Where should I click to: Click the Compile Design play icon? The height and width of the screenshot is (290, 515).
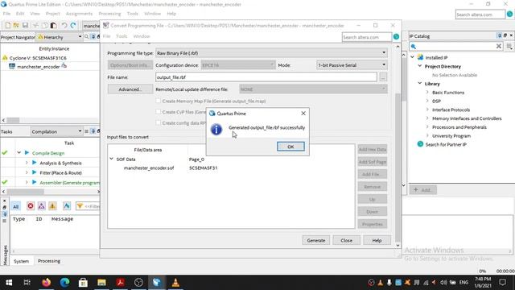pyautogui.click(x=27, y=153)
